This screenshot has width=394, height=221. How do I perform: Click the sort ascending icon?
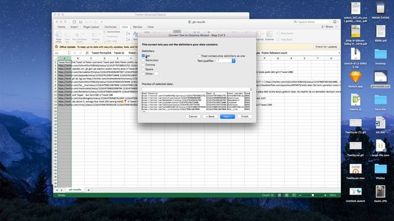point(128,34)
